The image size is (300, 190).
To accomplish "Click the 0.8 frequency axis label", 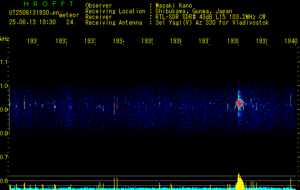I will 4,133.
